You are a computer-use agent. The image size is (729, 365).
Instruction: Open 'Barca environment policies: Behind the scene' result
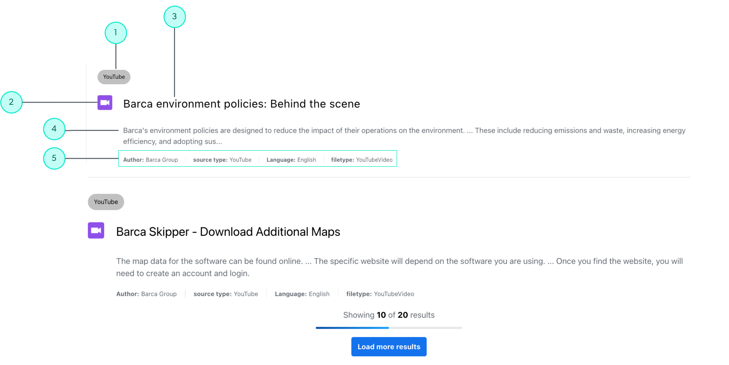pos(241,104)
